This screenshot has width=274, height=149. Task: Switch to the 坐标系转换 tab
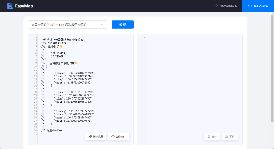pos(258,6)
